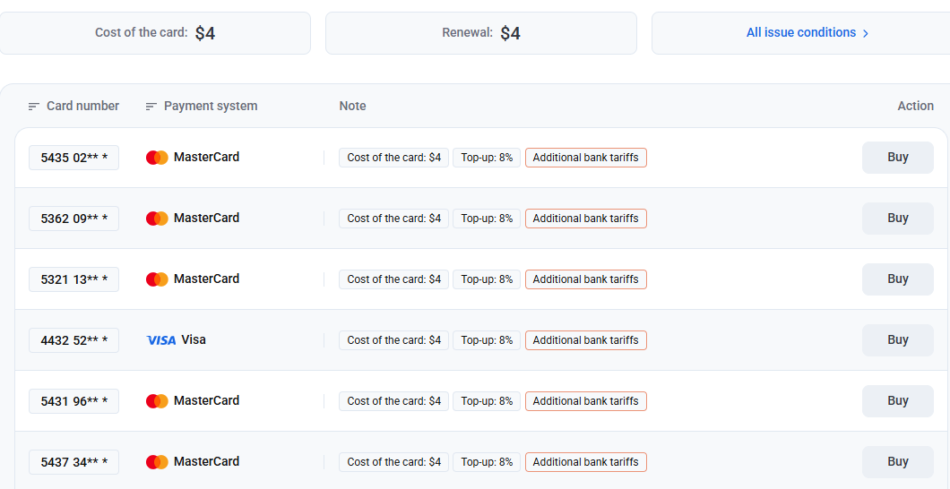Screen dimensions: 950x489
Task: Click the MasterCard logo for card 5362 09
Action: click(157, 219)
